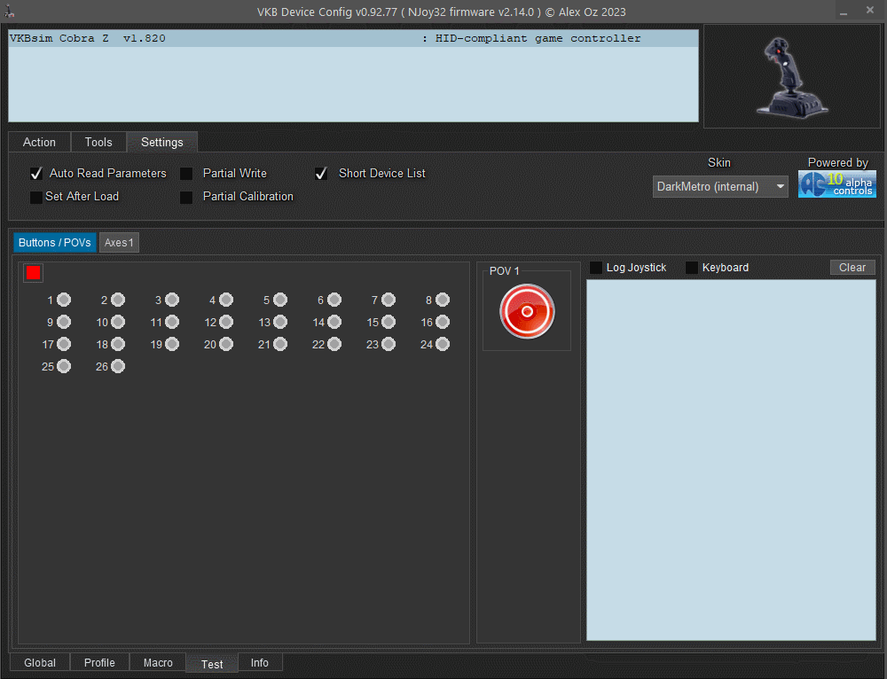
Task: Click button indicator 7
Action: coord(389,300)
